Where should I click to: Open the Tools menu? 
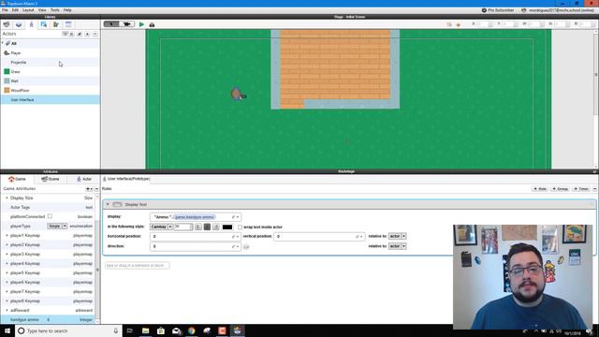(x=55, y=10)
